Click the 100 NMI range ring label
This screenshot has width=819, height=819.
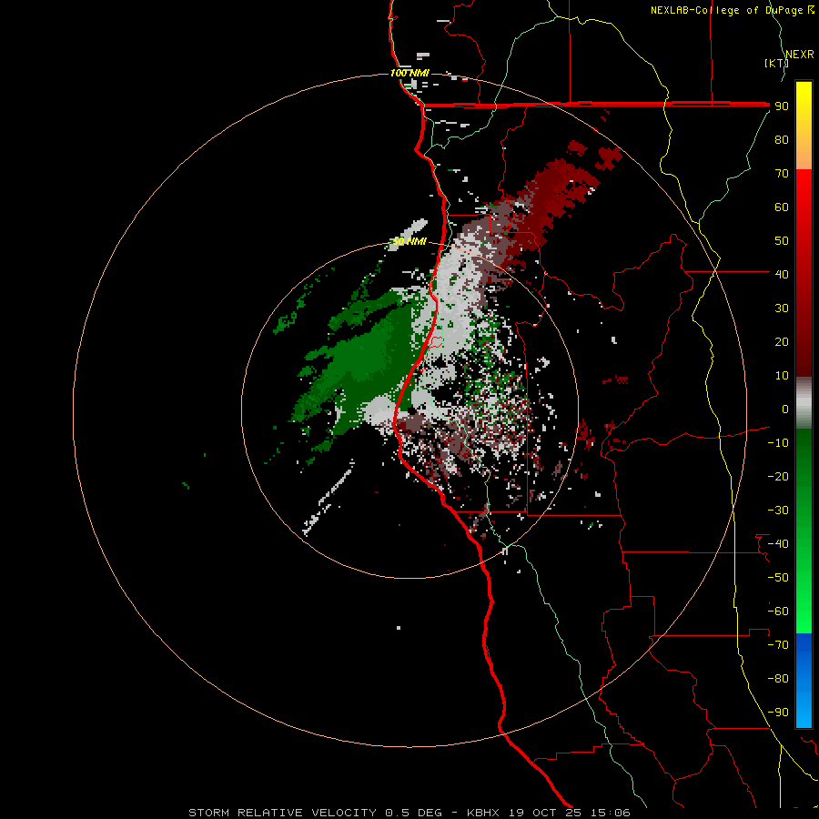409,73
